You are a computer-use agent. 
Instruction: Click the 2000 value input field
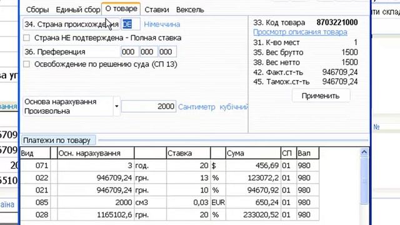pyautogui.click(x=149, y=106)
